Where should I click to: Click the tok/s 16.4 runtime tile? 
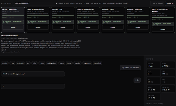click(153, 73)
